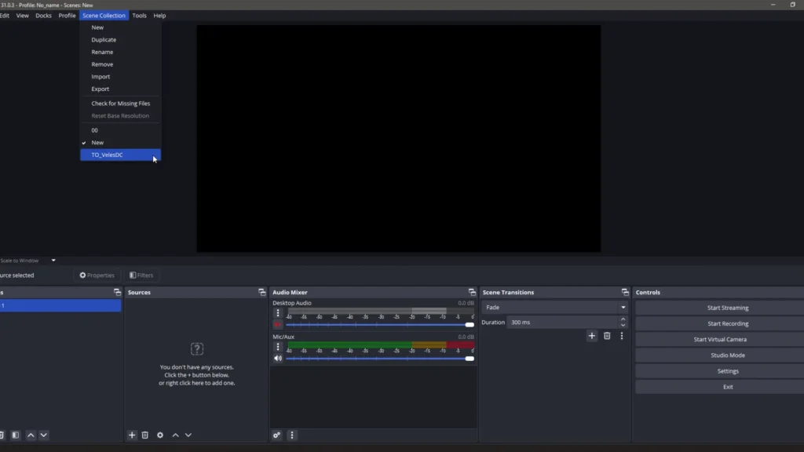Open OBS Settings
This screenshot has height=452, width=804.
[x=726, y=370]
